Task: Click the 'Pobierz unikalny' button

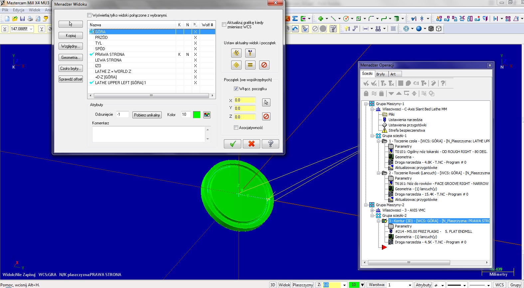Action: pos(147,115)
